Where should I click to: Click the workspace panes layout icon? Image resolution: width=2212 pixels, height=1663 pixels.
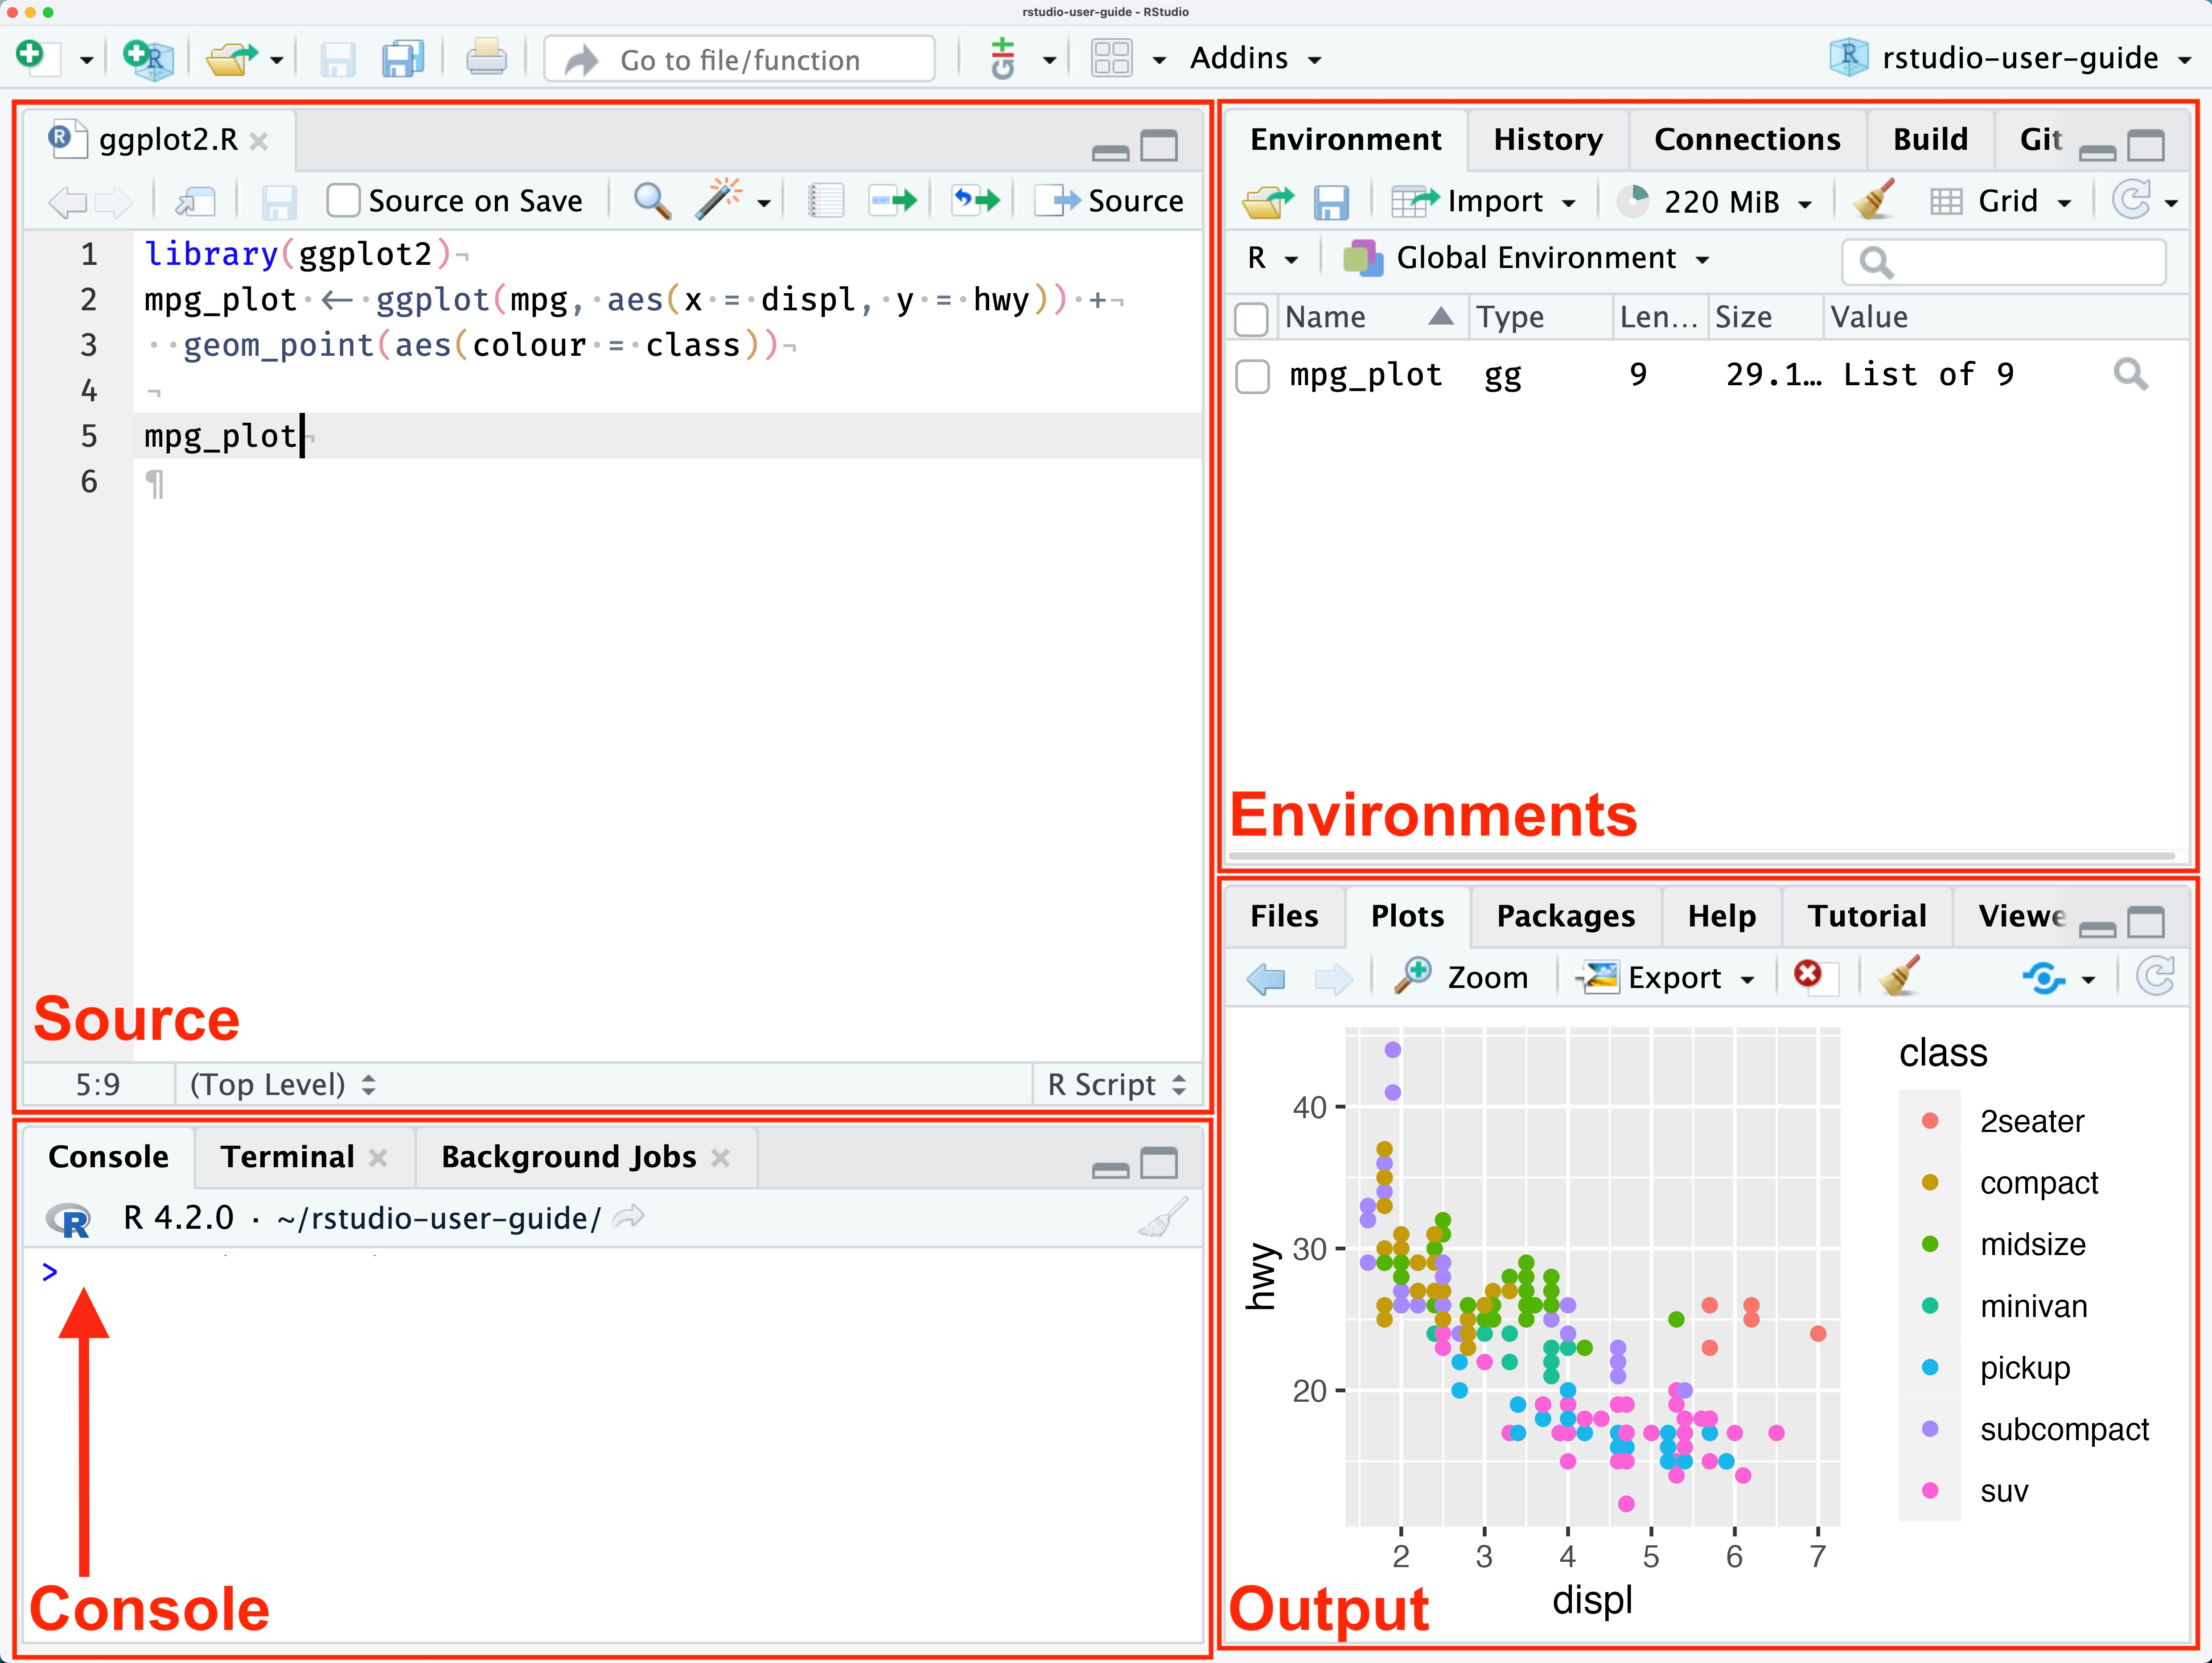[x=1111, y=58]
